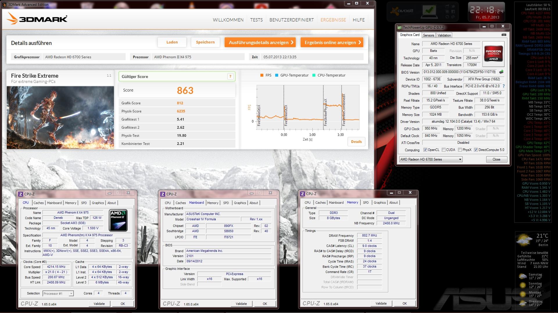This screenshot has width=558, height=313.
Task: Click the Physik-Score value 6235
Action: (x=181, y=111)
